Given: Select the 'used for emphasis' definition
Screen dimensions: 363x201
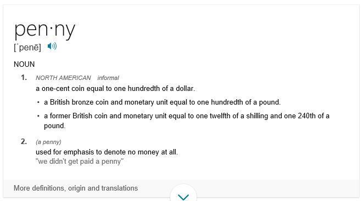Looking at the screenshot, I should (x=107, y=152).
